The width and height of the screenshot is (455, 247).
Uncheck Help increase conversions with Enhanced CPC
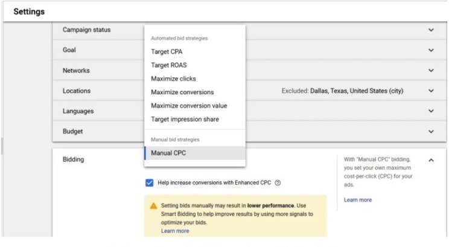149,183
